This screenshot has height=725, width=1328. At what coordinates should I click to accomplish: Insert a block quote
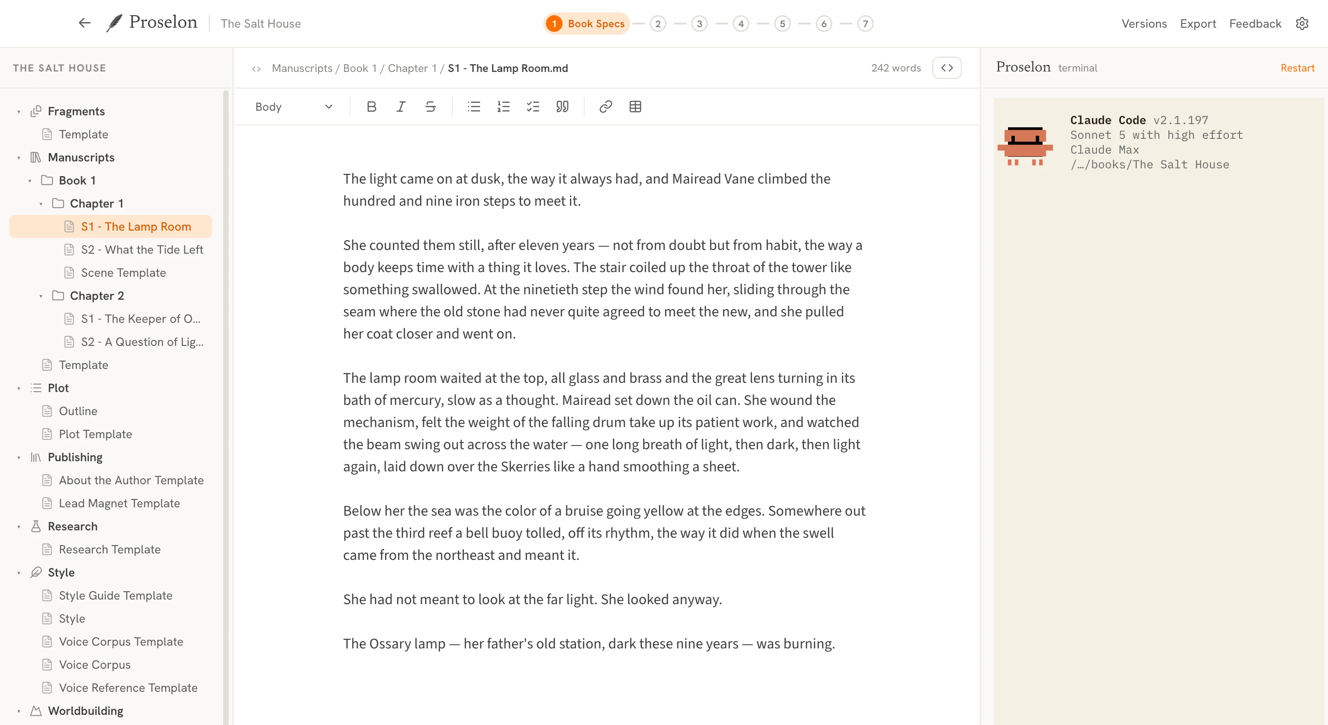click(x=563, y=107)
